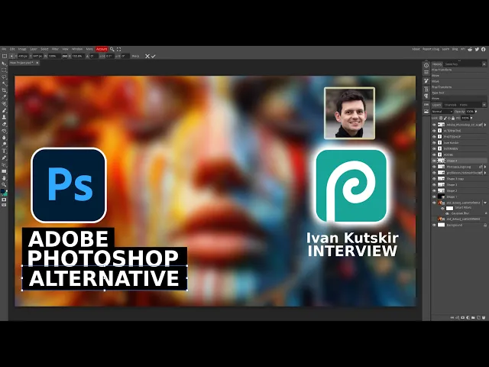489x367 pixels.
Task: Hide the Ivan Kutskir text layer
Action: pos(434,143)
